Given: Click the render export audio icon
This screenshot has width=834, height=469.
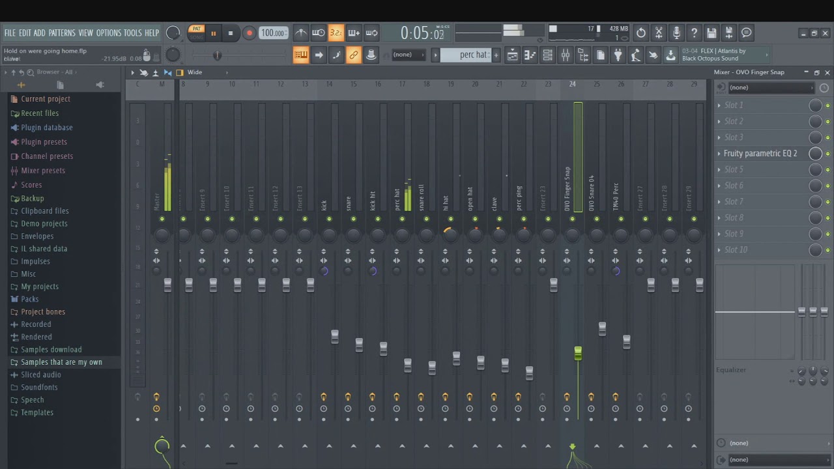Looking at the screenshot, I should 729,33.
